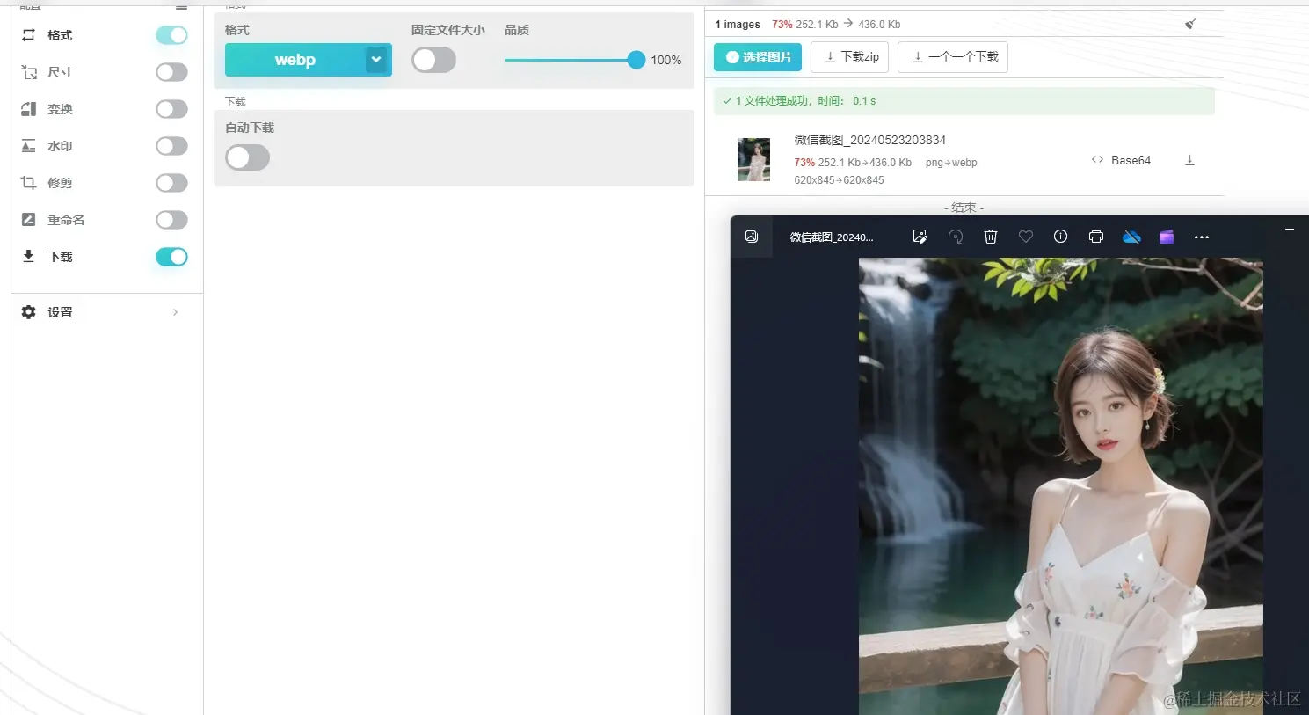Click the 微信截图 result thumbnail

[753, 159]
